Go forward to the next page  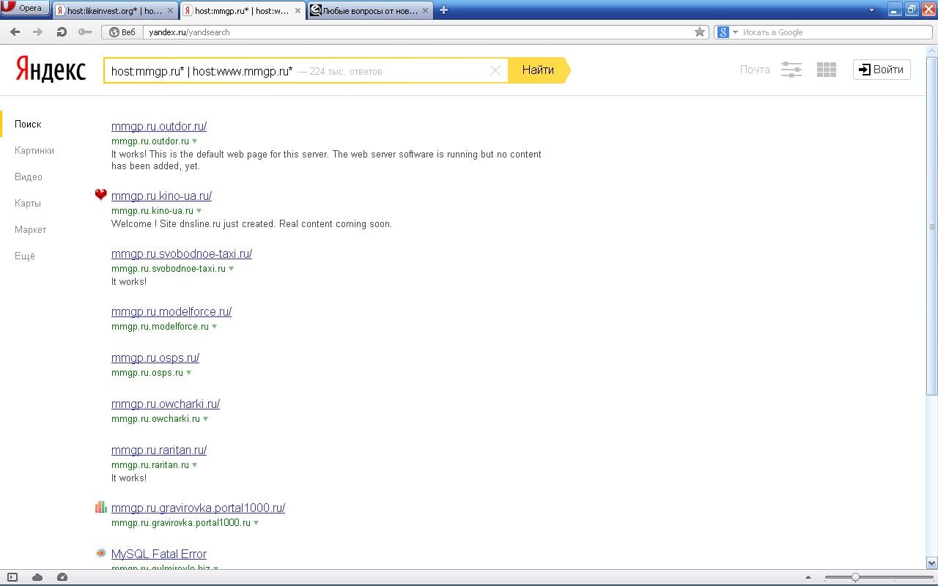pyautogui.click(x=38, y=32)
